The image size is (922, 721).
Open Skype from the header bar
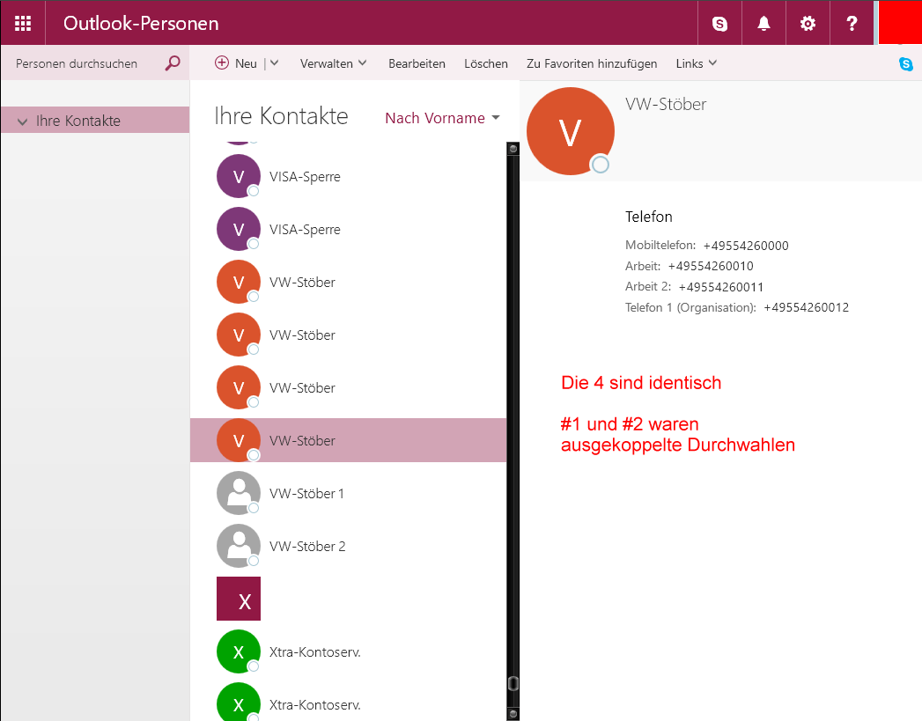(719, 23)
